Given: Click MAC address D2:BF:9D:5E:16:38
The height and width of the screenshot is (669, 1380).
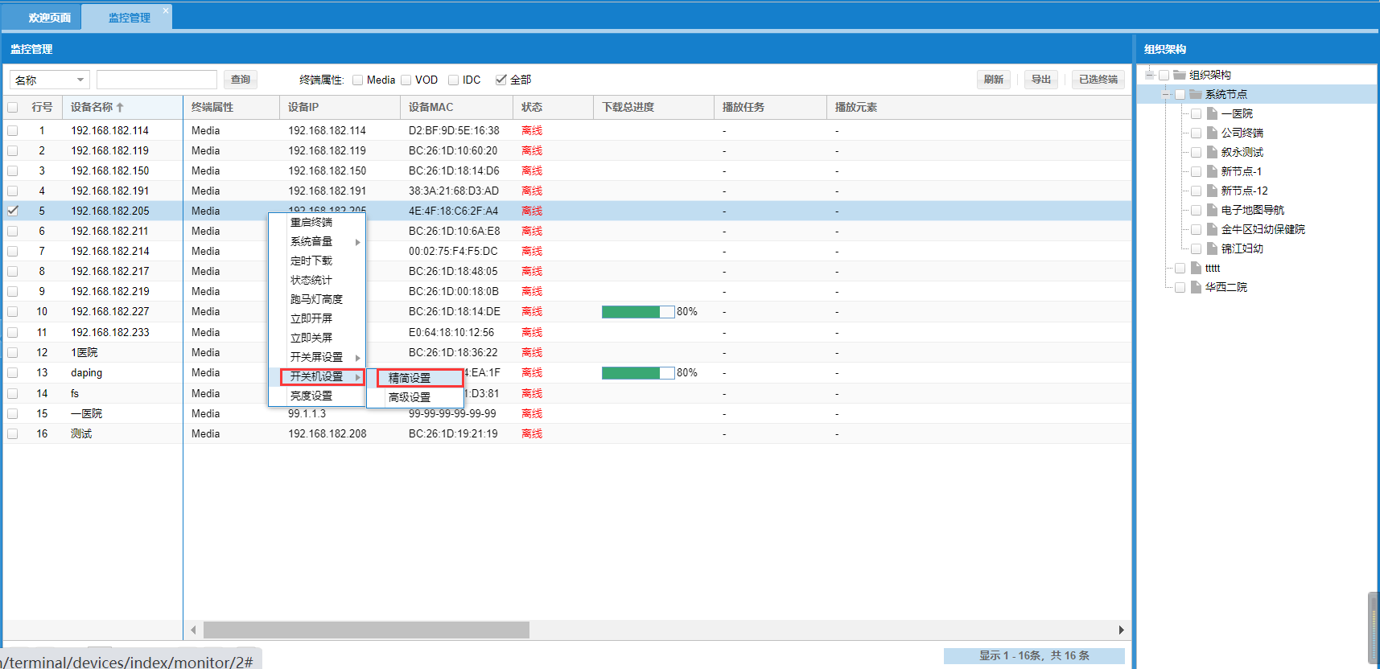Looking at the screenshot, I should click(x=454, y=130).
